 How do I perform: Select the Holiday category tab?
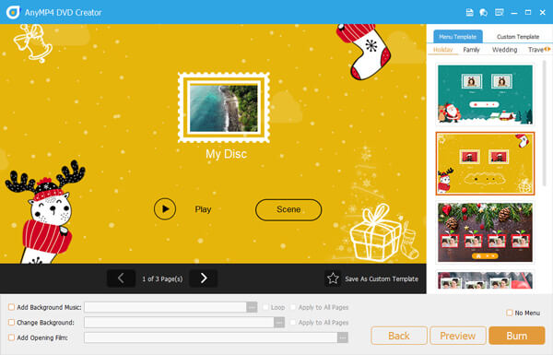(442, 50)
